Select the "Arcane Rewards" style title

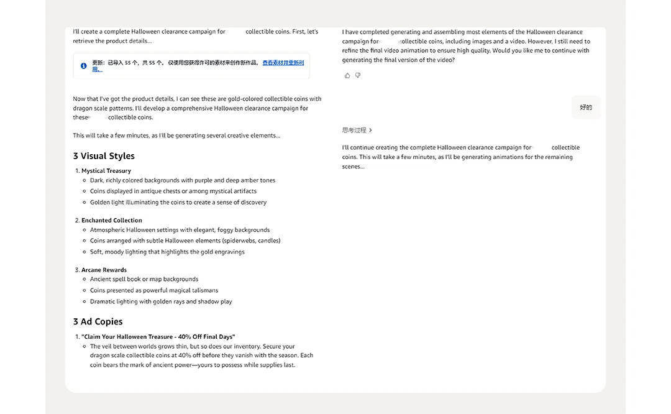coord(104,270)
